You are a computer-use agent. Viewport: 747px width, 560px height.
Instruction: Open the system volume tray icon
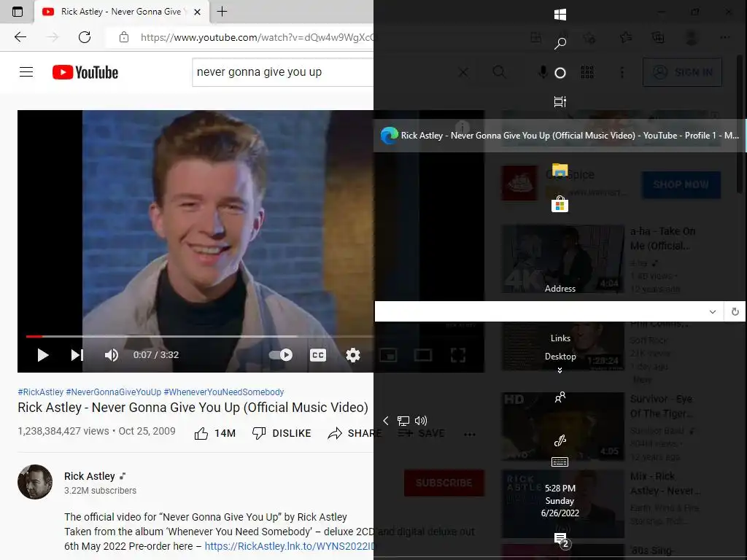[x=421, y=421]
